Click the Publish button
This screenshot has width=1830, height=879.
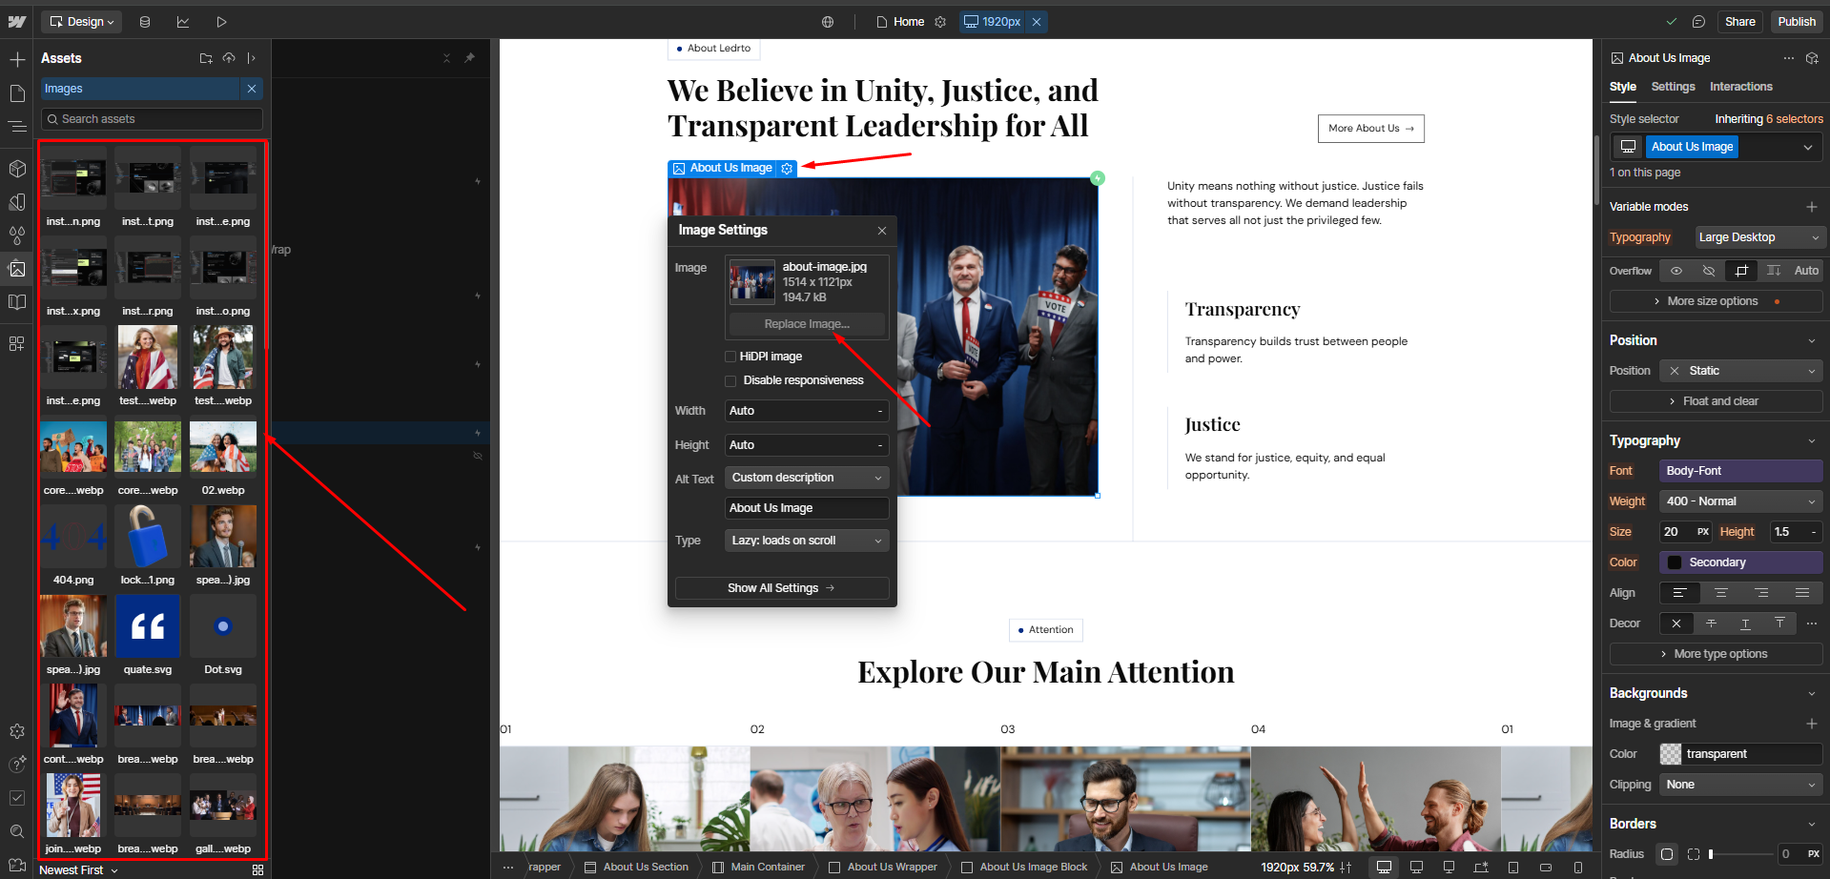pos(1797,22)
